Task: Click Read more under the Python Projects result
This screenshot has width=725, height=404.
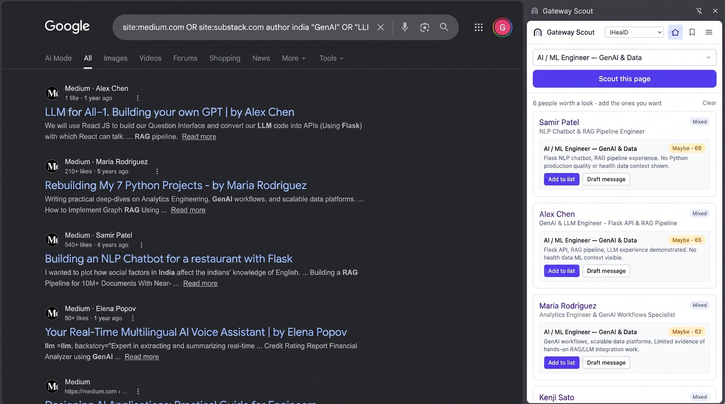Action: point(188,210)
